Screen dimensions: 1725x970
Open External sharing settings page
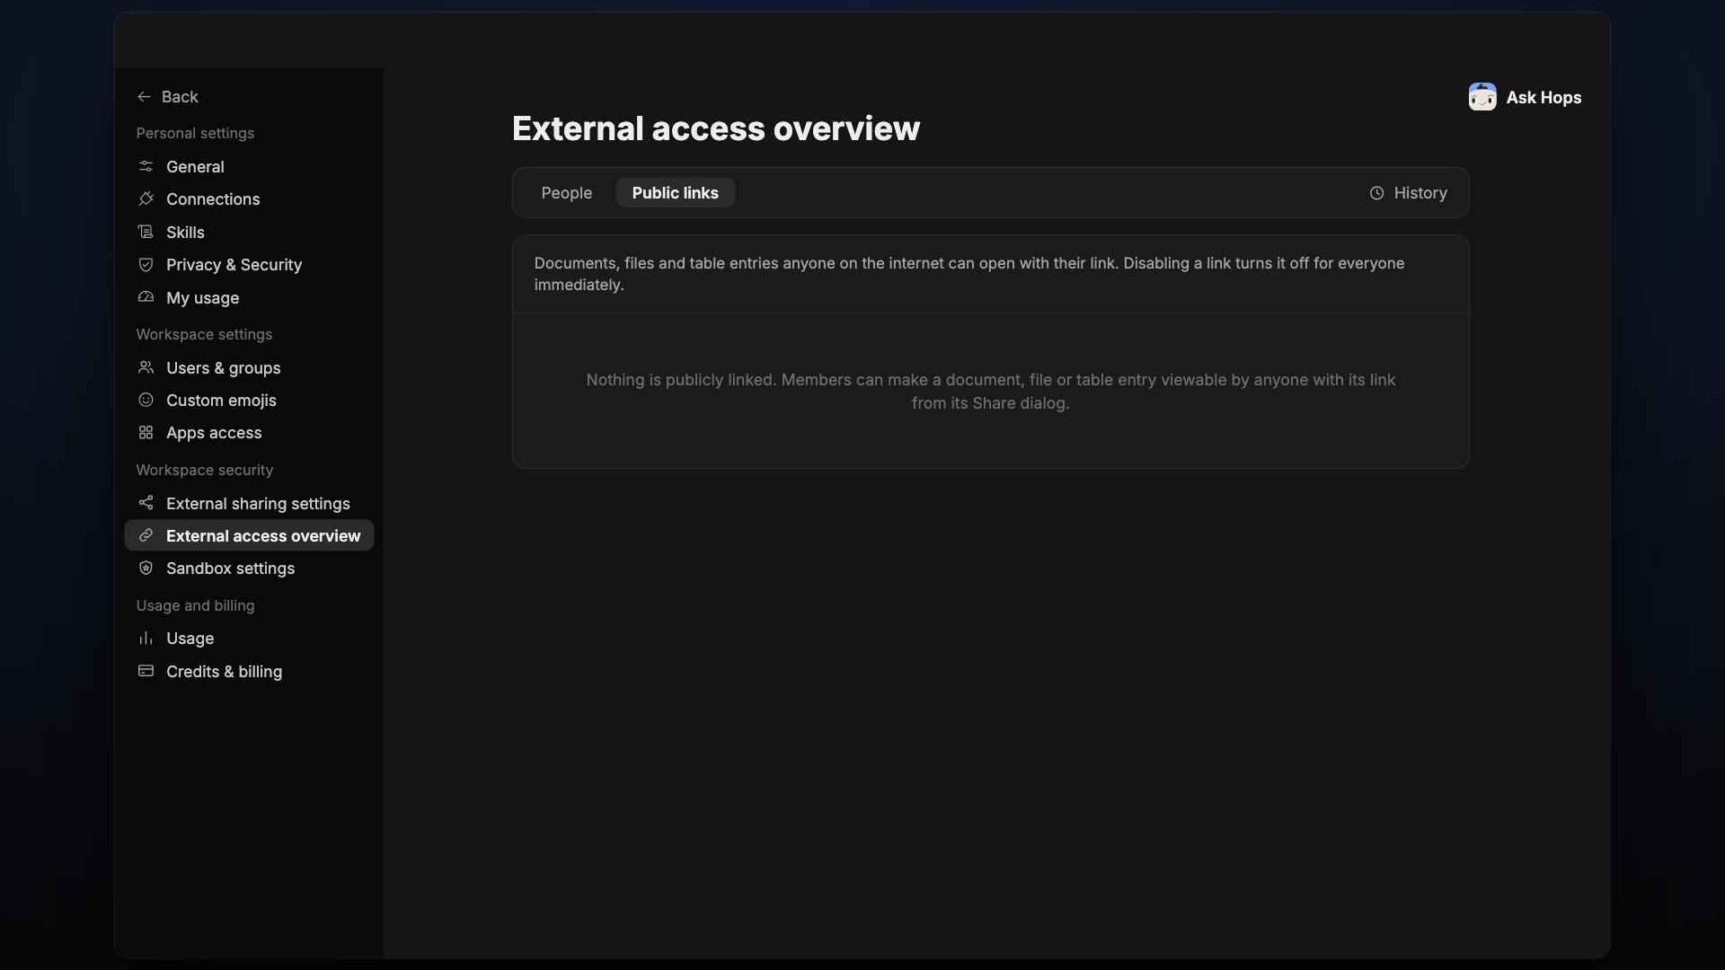[x=249, y=503]
